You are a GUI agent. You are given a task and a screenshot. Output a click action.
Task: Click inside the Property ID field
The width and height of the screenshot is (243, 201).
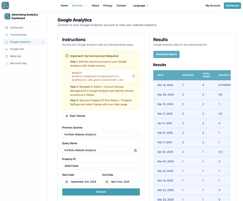click(101, 166)
